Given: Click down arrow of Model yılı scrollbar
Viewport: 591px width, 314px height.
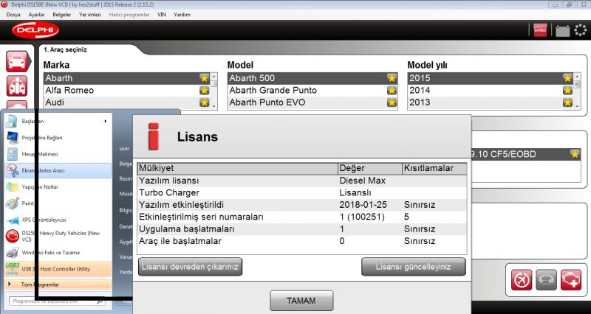Looking at the screenshot, I should [578, 106].
